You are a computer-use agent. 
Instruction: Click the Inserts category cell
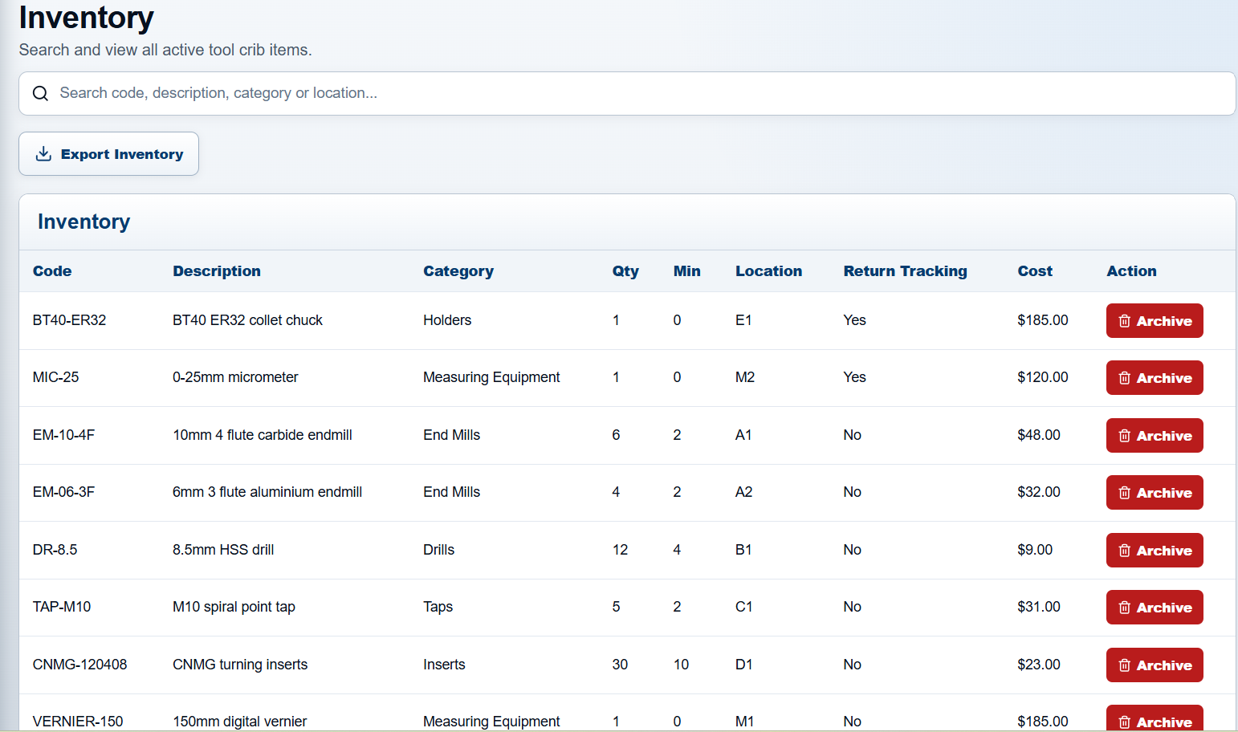[x=444, y=665]
